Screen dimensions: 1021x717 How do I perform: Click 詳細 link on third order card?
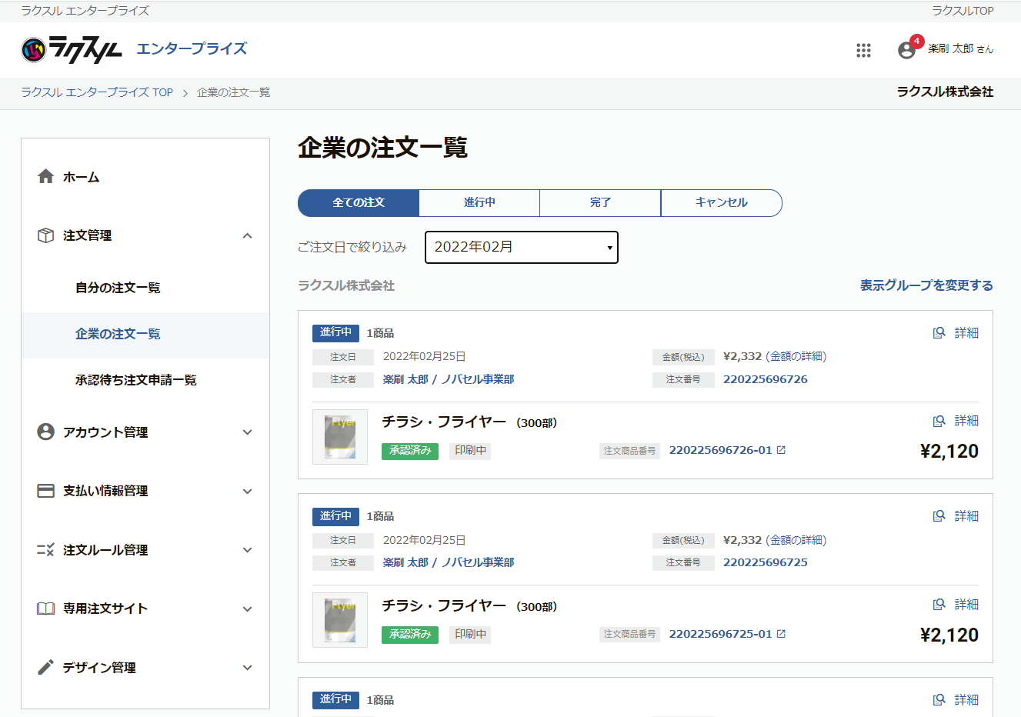(x=966, y=700)
